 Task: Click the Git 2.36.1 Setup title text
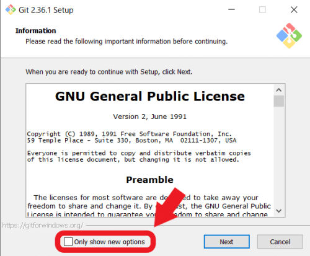(x=46, y=10)
